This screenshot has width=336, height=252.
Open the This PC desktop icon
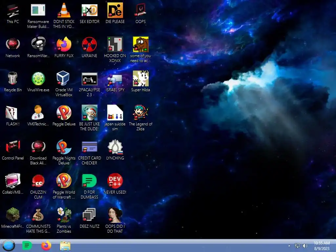tap(13, 10)
